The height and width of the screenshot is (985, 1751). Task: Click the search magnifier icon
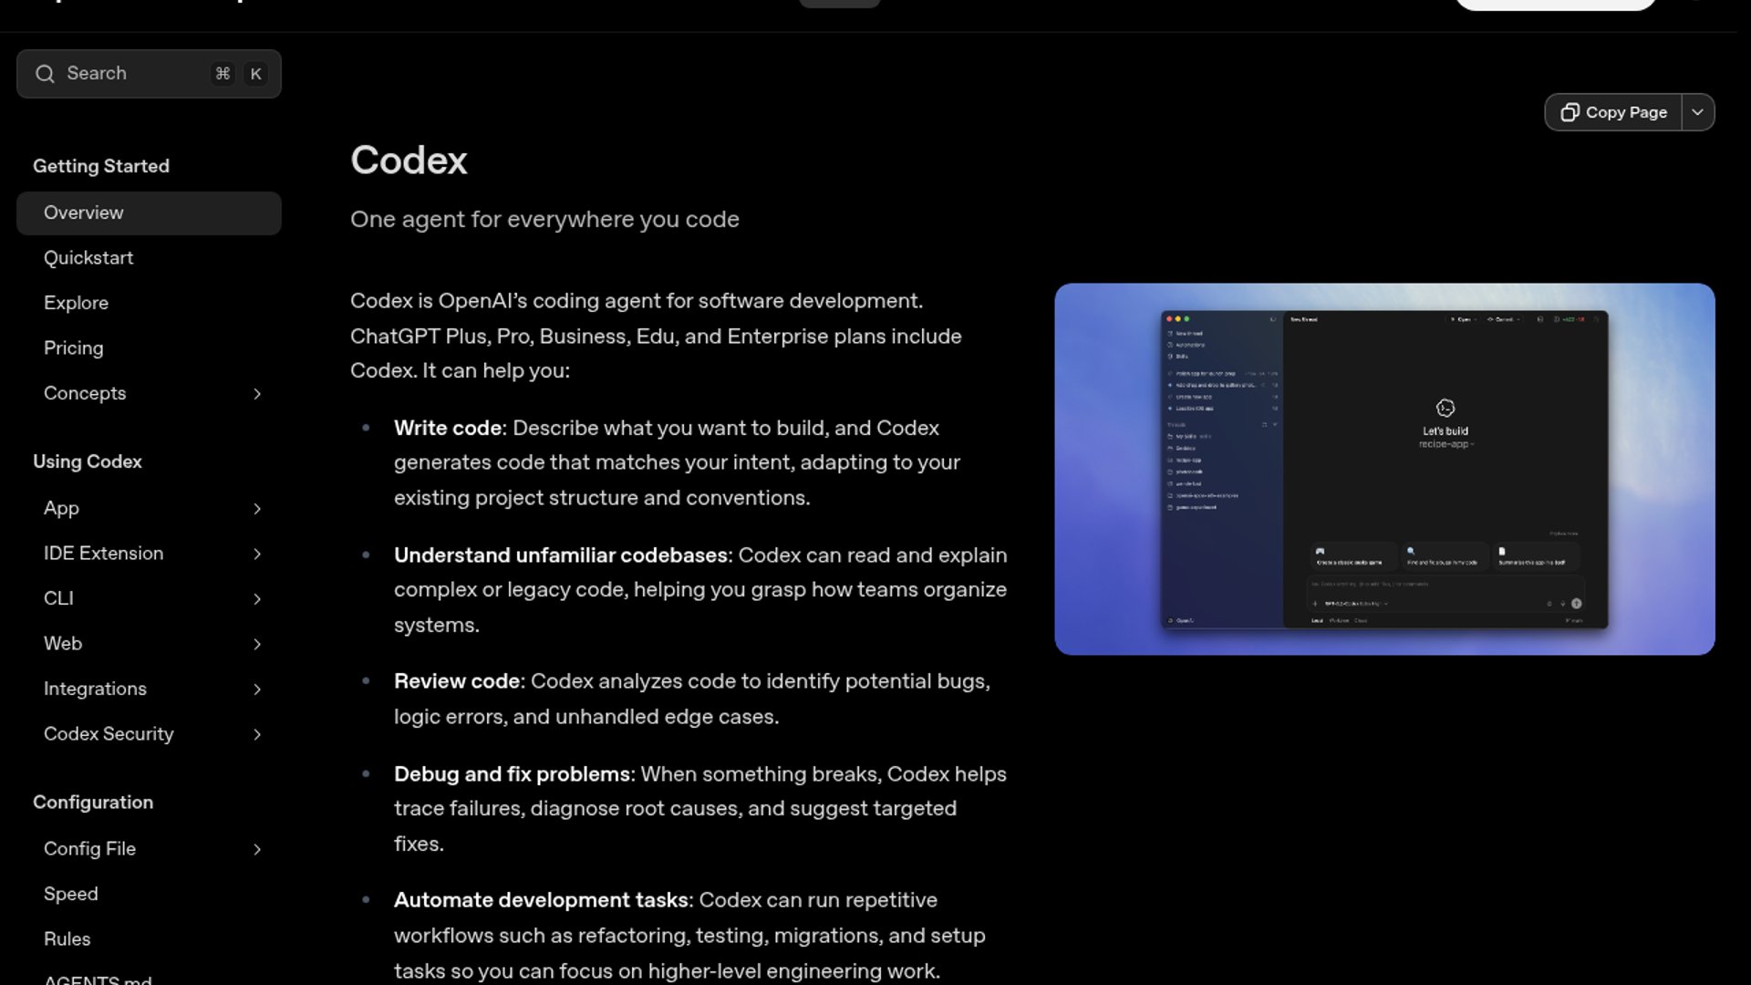point(45,74)
